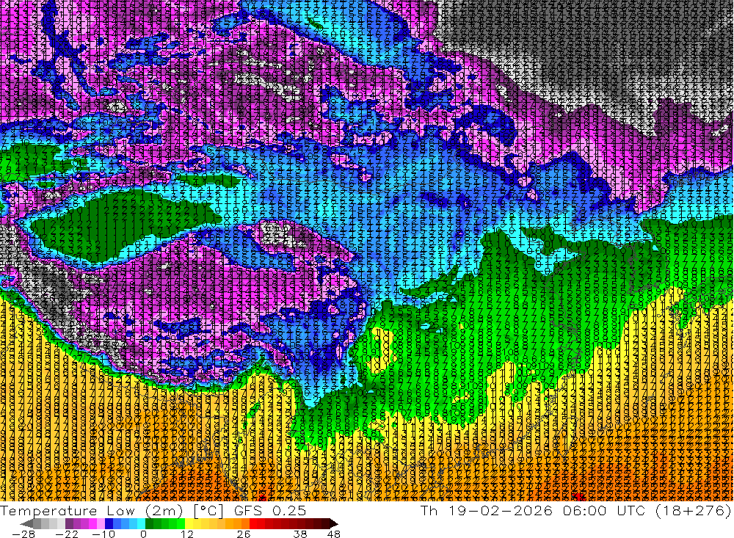Click the 'Temperature Low (2m)' title text

point(92,511)
